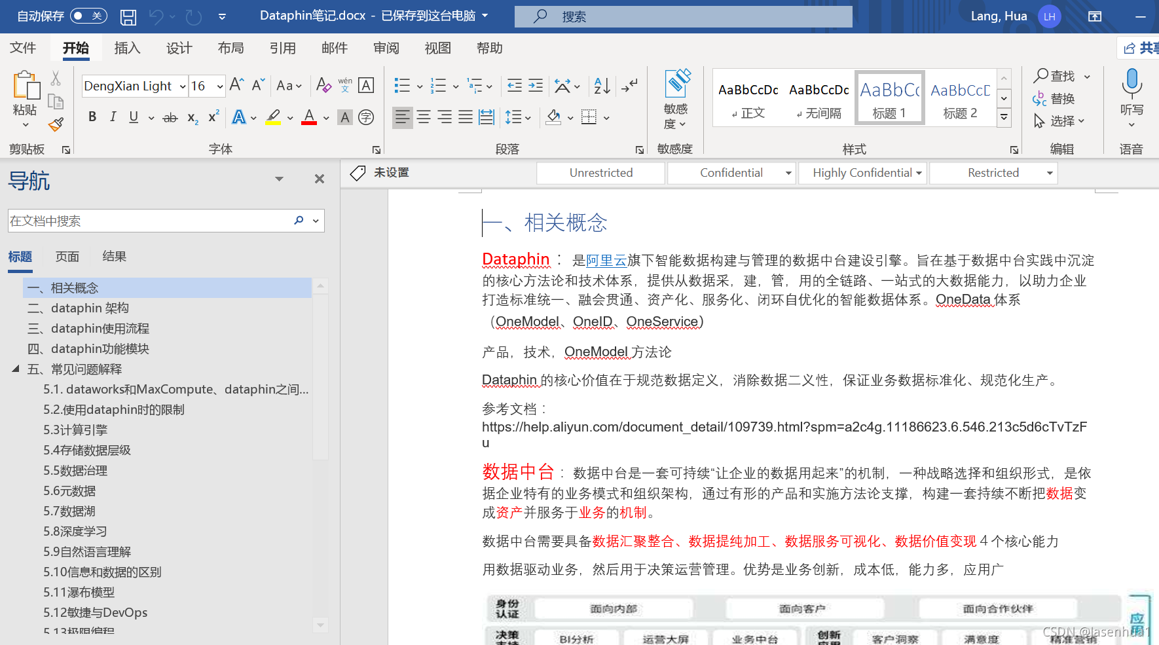Toggle left alignment button
The image size is (1159, 645).
point(403,117)
